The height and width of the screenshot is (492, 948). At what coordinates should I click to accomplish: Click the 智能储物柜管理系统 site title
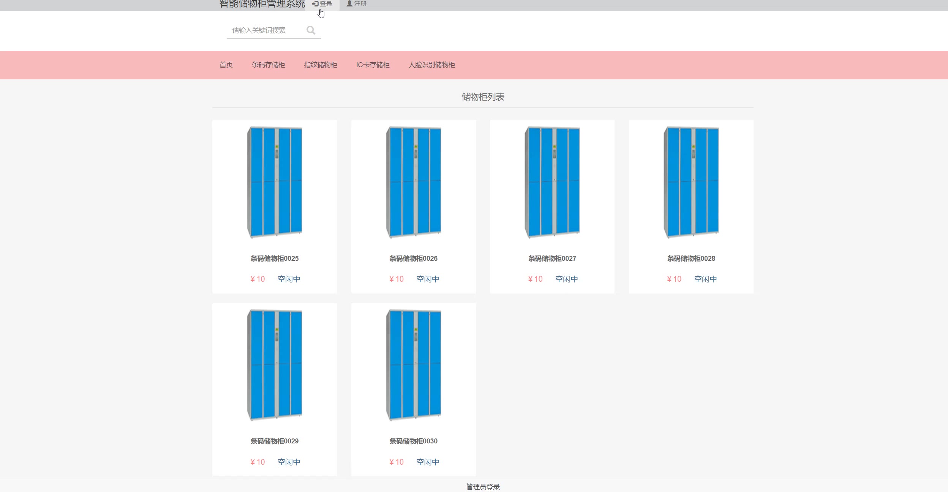(x=262, y=4)
